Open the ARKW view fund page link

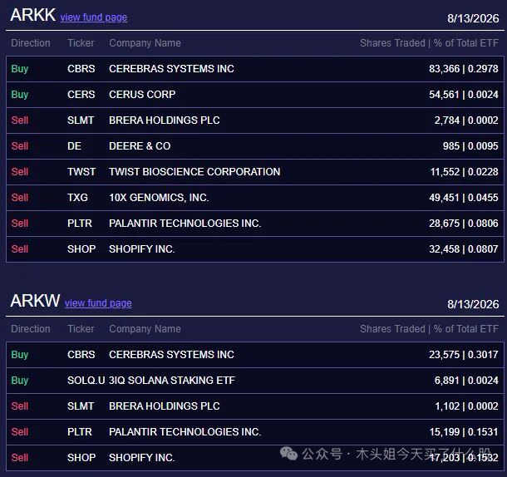click(98, 303)
